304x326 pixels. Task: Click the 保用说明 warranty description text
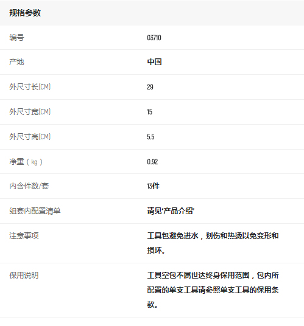tap(213, 290)
